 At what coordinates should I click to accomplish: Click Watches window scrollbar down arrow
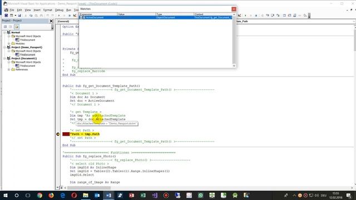234,66
